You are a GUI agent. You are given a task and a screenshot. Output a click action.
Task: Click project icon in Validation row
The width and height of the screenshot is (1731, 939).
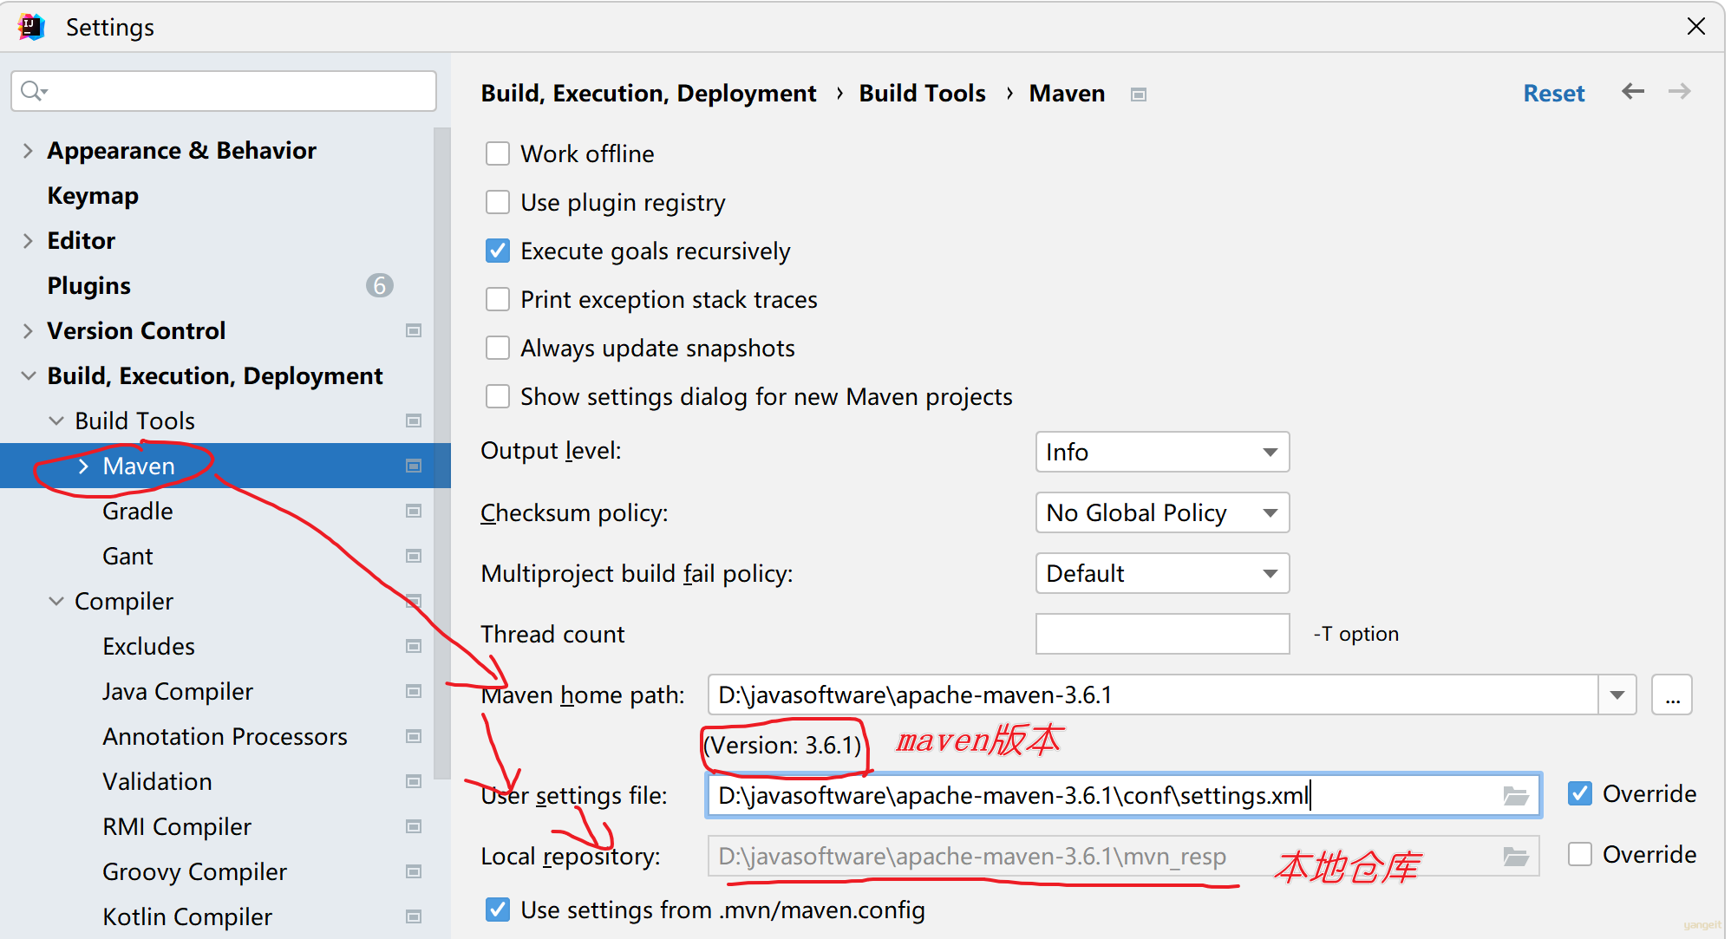[414, 781]
